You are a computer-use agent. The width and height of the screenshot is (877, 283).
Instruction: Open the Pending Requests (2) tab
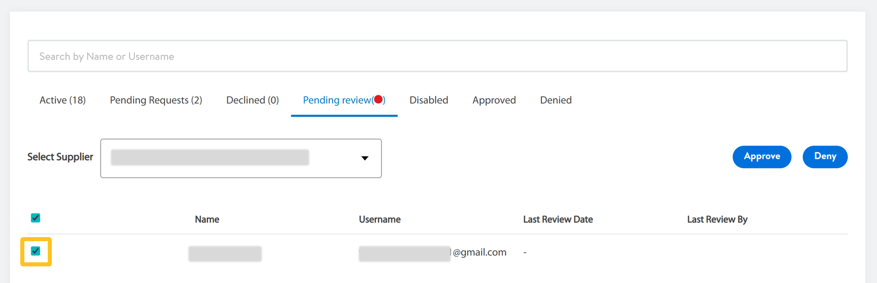pyautogui.click(x=156, y=100)
